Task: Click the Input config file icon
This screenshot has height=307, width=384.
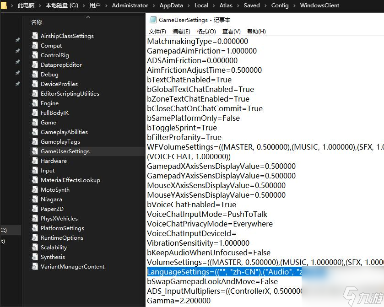Action: tap(35, 171)
